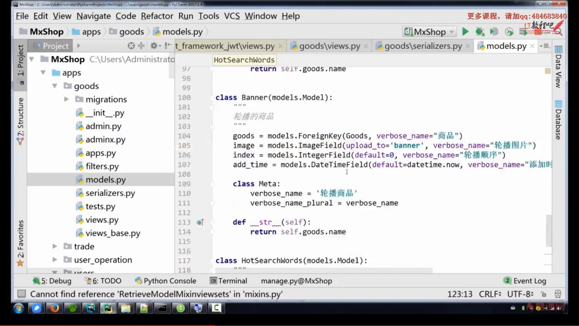Image resolution: width=579 pixels, height=326 pixels.
Task: Select the Project view tab header
Action: (51, 46)
